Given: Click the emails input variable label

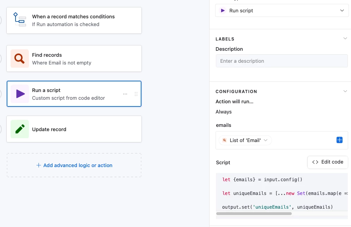Looking at the screenshot, I should tap(223, 125).
